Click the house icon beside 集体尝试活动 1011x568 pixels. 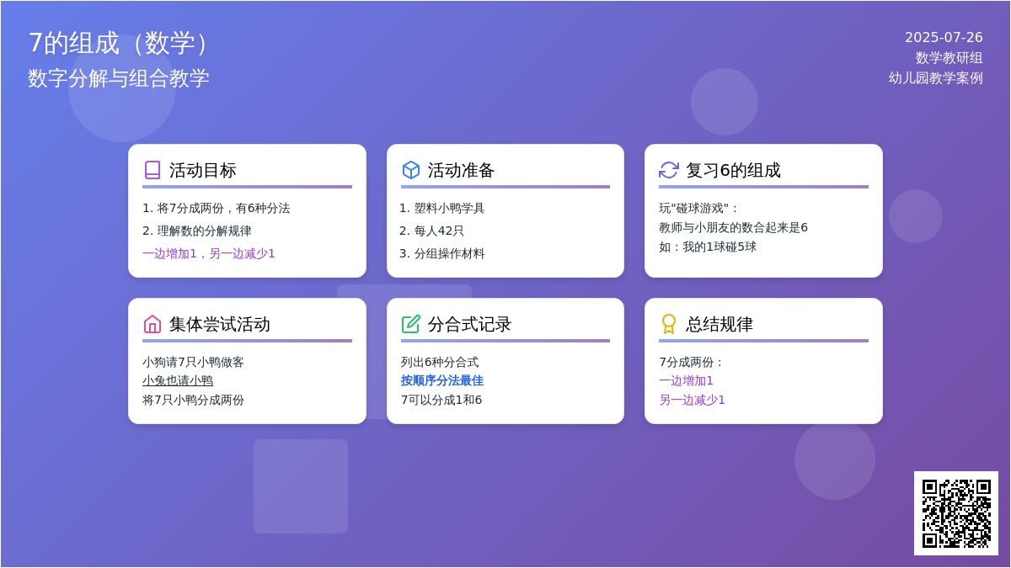click(152, 324)
